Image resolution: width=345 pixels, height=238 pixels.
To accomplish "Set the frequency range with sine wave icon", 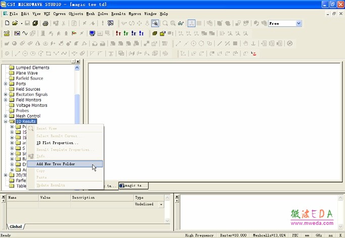I will click(x=25, y=33).
